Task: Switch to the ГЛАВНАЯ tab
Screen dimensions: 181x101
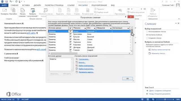Action: pos(14,5)
